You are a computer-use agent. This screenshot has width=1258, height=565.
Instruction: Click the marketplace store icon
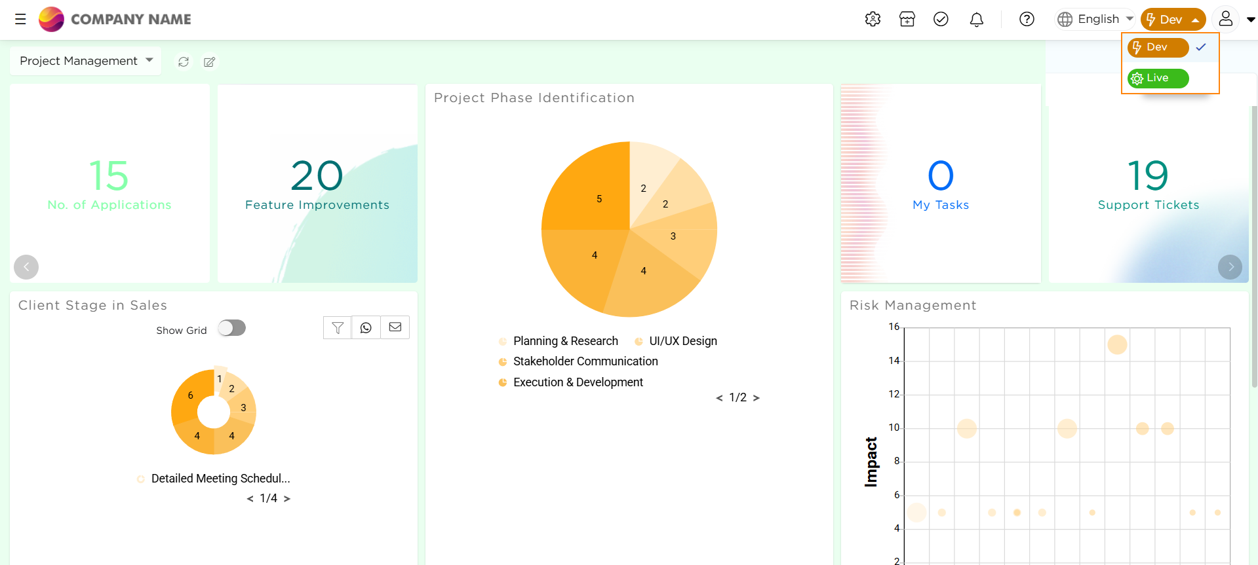[907, 19]
